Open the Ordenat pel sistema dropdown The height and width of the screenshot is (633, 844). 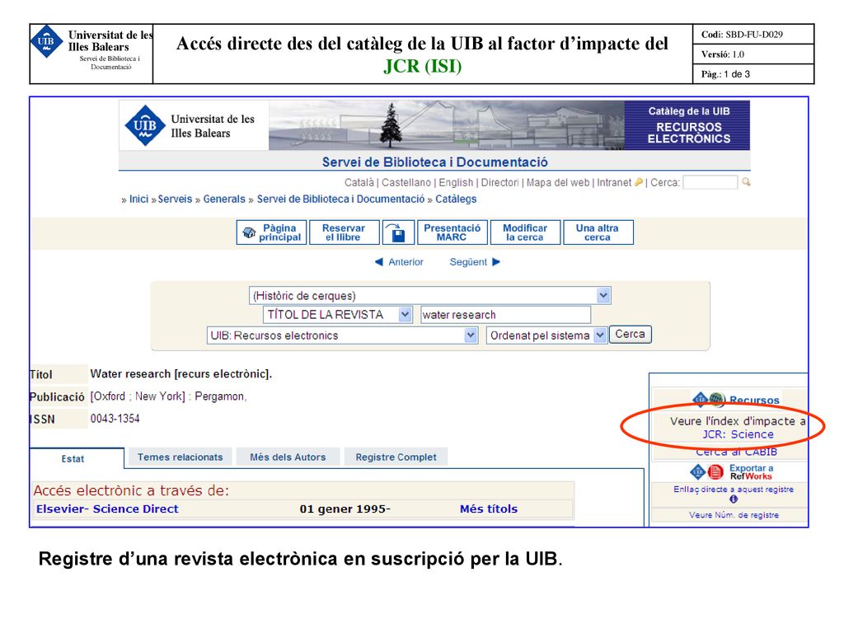[600, 335]
